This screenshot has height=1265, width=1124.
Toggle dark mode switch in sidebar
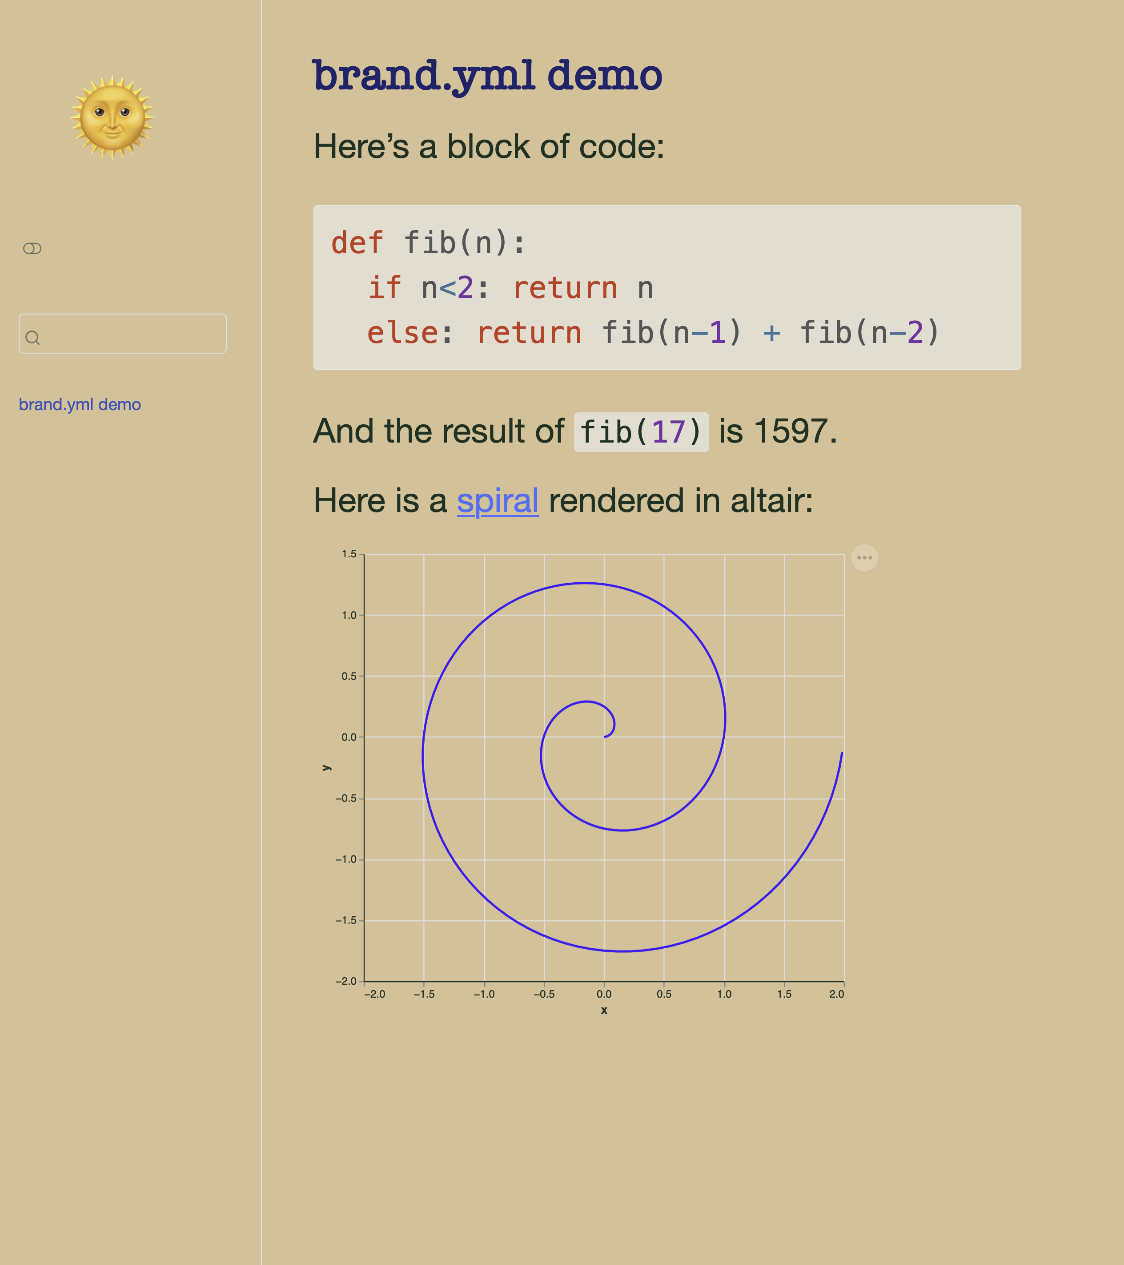pos(32,248)
